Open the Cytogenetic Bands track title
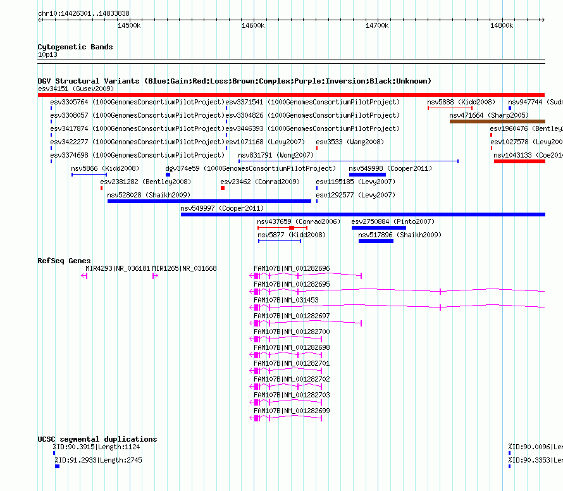 (75, 47)
